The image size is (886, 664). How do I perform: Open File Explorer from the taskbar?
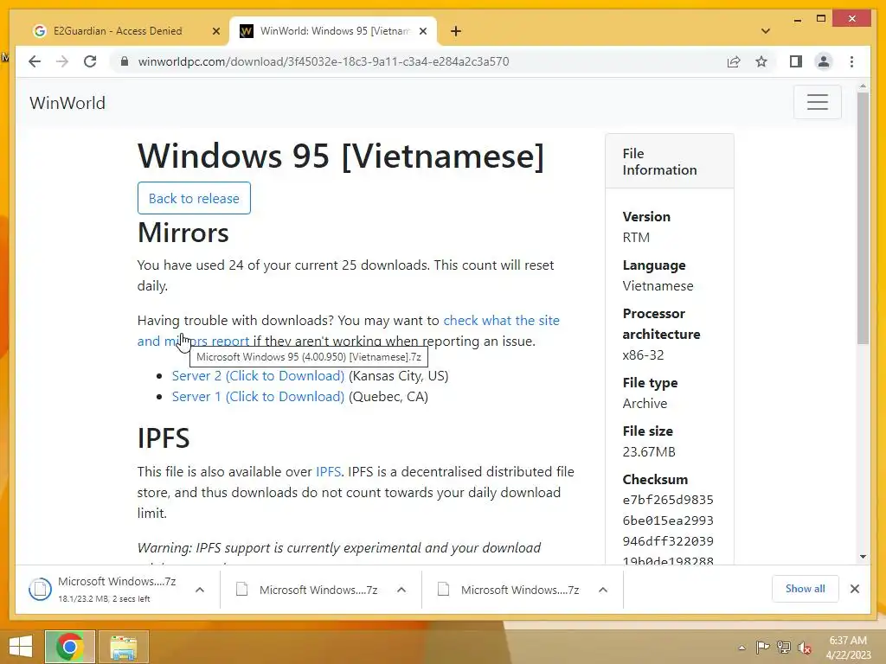coord(124,647)
